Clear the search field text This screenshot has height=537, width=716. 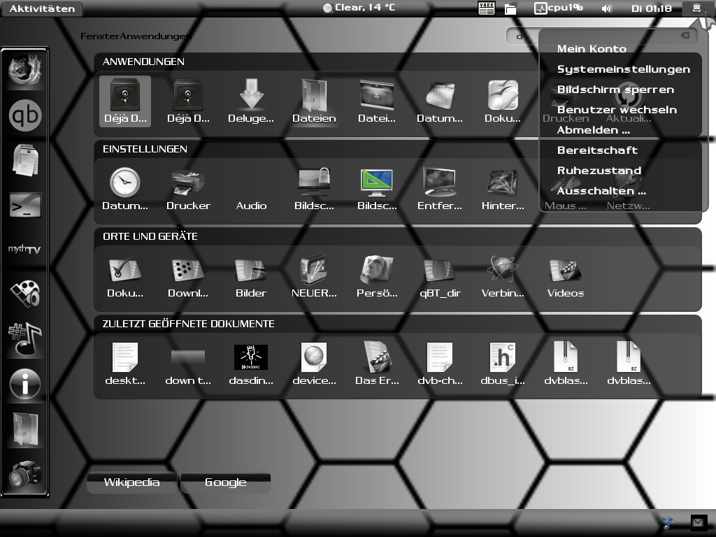685,36
